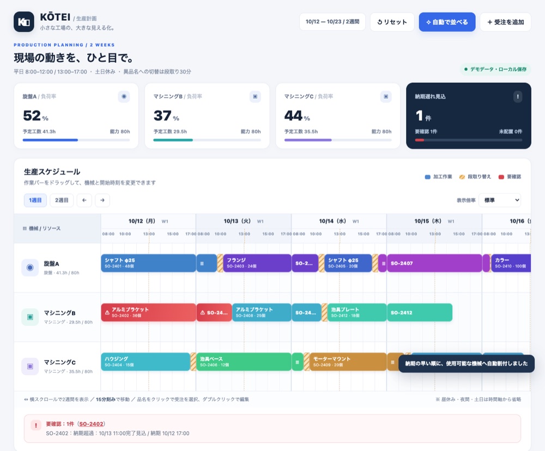This screenshot has width=545, height=451.
Task: Click the red SO-24… bar warning icon
Action: click(x=202, y=312)
